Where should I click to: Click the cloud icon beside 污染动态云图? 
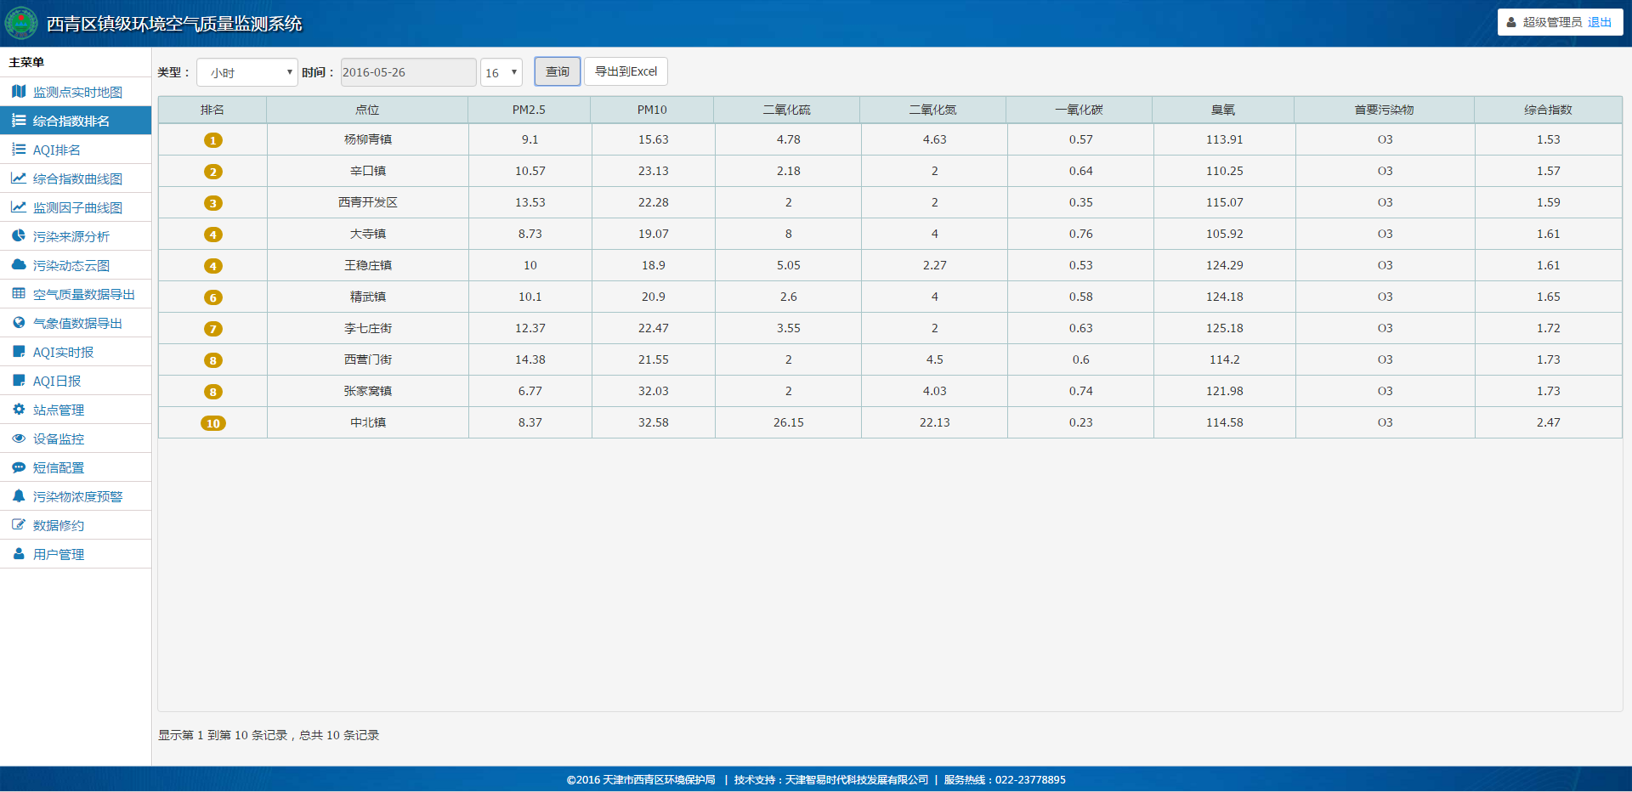click(19, 265)
